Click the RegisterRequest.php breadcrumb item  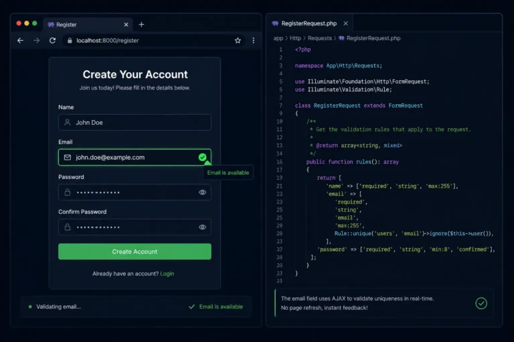click(373, 38)
